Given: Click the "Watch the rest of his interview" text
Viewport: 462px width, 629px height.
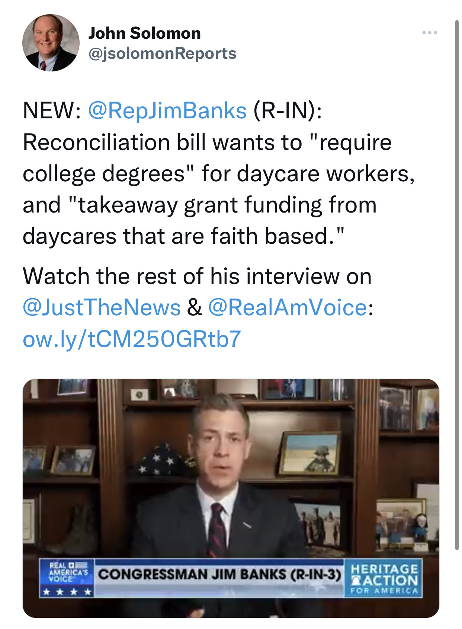Looking at the screenshot, I should pos(197,276).
